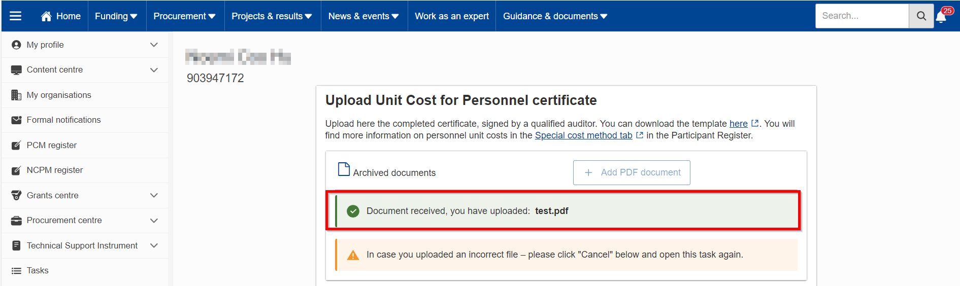Open the Projects & results menu
Viewport: 960px width, 286px height.
pyautogui.click(x=272, y=16)
